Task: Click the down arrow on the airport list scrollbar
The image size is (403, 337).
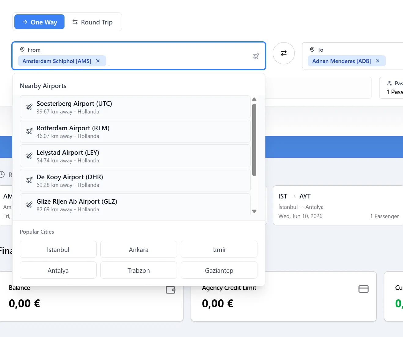Action: (x=254, y=211)
